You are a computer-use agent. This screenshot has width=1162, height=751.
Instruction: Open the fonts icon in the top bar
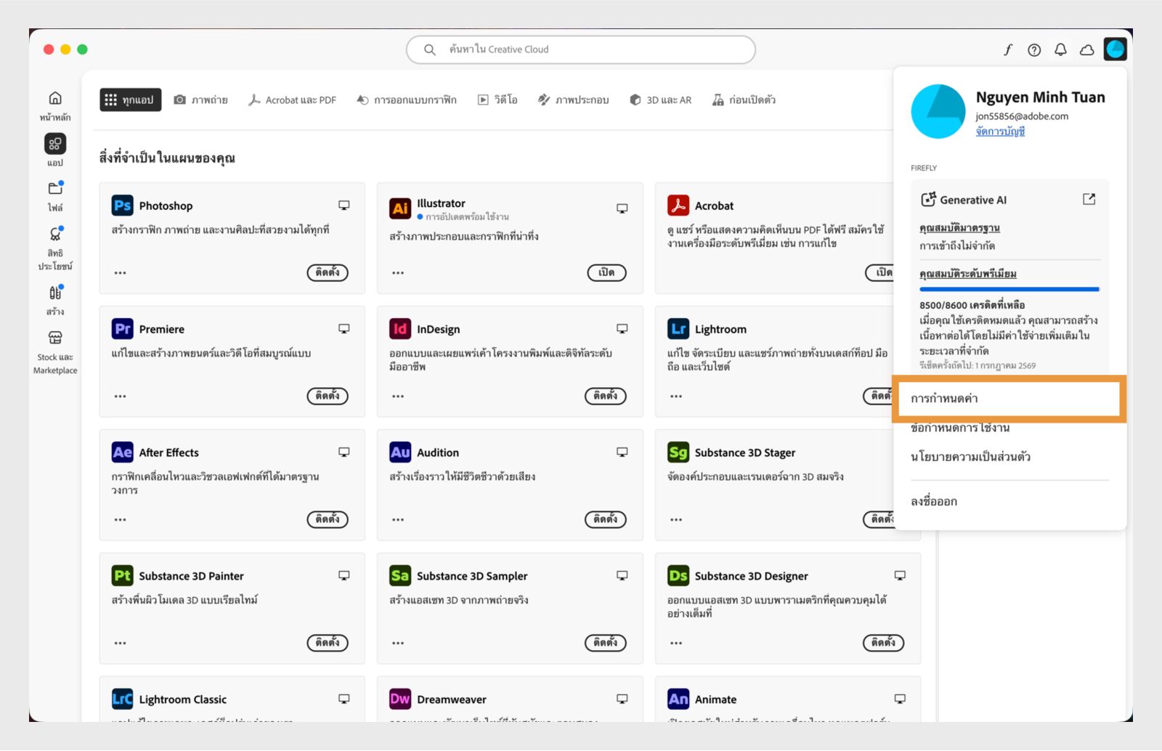1008,49
